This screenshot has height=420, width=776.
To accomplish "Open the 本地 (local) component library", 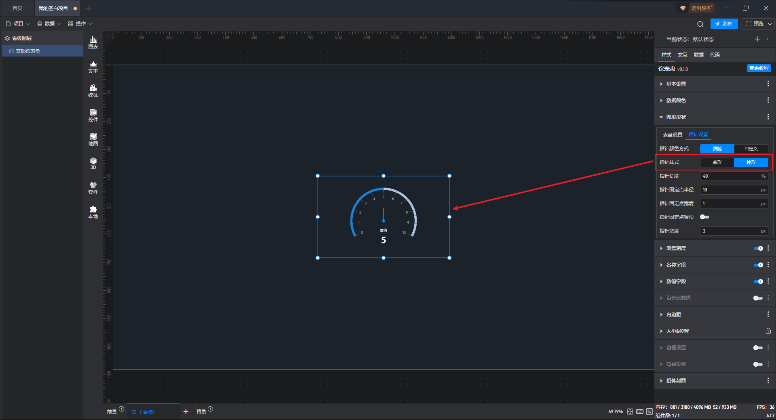I will click(x=93, y=212).
